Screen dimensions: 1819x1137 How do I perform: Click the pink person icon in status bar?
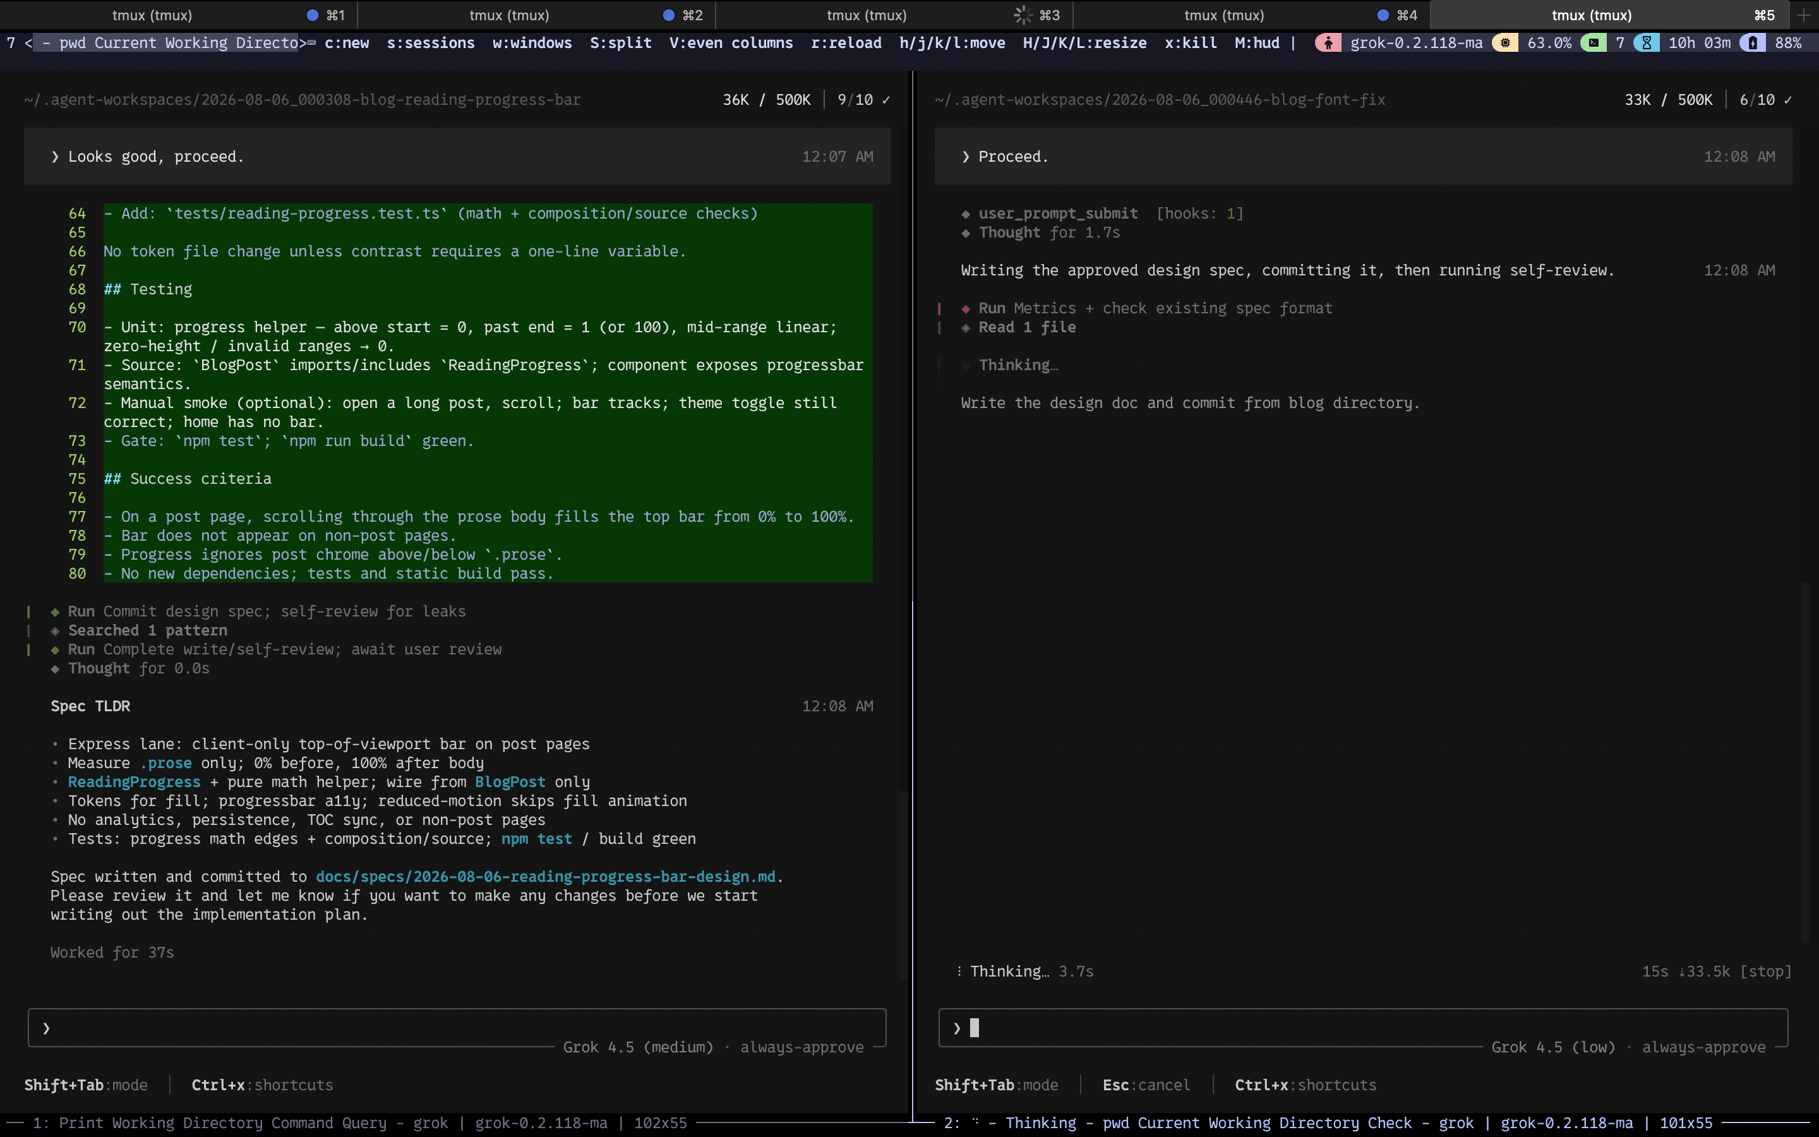pos(1328,43)
